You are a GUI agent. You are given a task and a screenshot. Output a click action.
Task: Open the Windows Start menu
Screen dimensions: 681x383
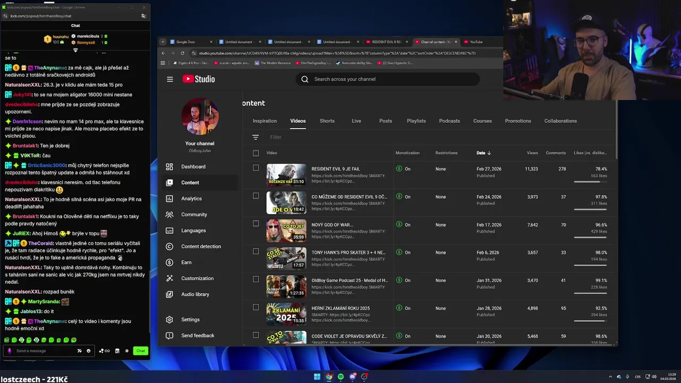point(317,377)
